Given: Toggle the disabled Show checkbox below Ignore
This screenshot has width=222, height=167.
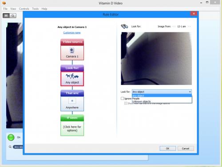Looking at the screenshot, I should click(x=126, y=103).
